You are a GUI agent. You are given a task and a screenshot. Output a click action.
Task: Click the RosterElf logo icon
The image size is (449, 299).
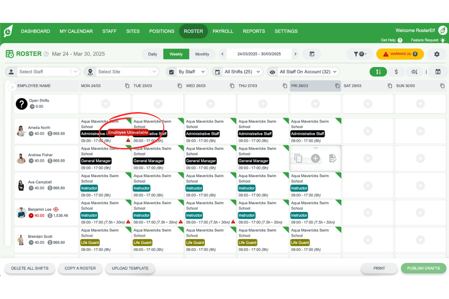click(x=8, y=31)
